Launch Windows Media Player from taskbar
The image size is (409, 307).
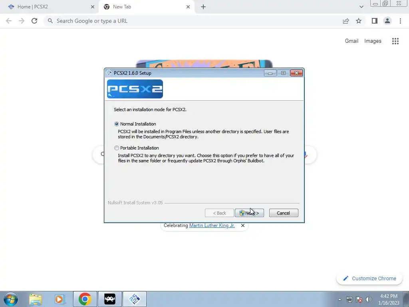click(60, 299)
